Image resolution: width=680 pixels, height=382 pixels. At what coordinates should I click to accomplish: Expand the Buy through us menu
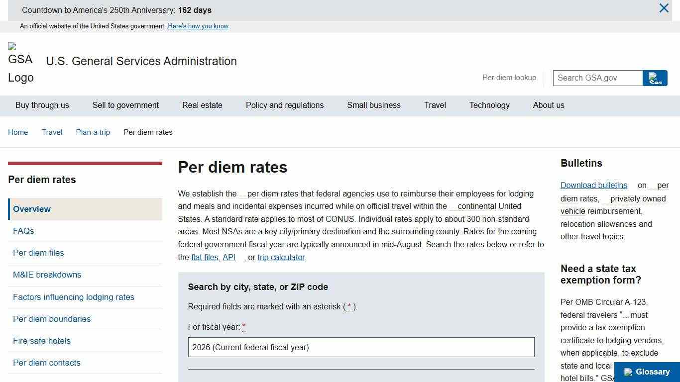point(42,105)
